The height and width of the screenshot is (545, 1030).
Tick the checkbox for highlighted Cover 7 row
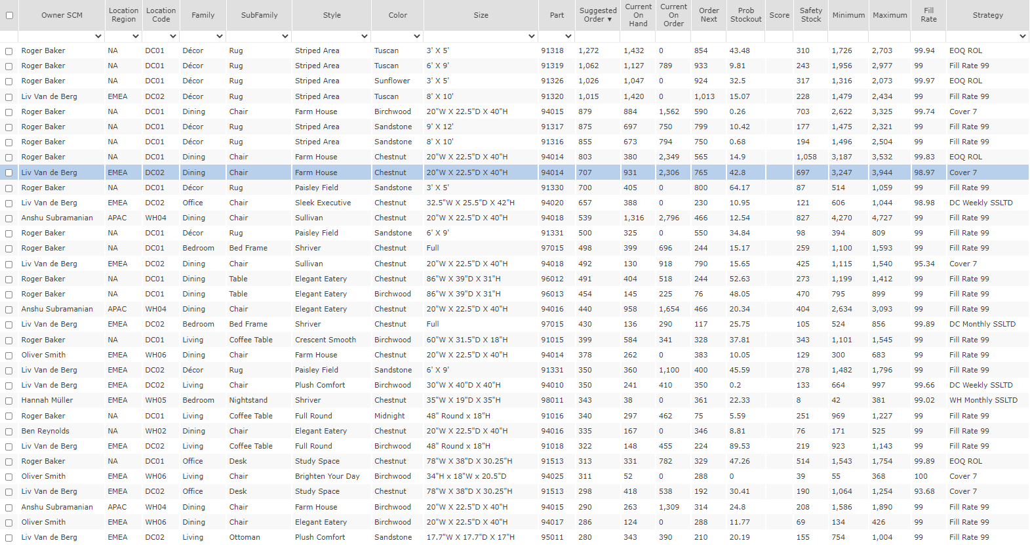click(x=9, y=173)
